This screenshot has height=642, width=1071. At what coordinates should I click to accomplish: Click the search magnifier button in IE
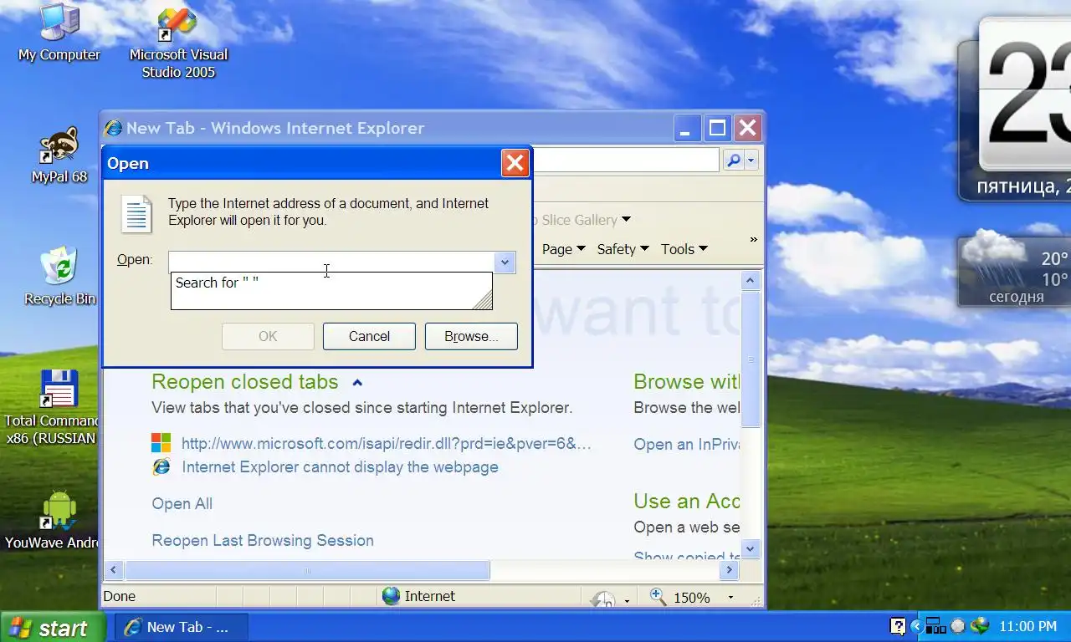[x=733, y=160]
